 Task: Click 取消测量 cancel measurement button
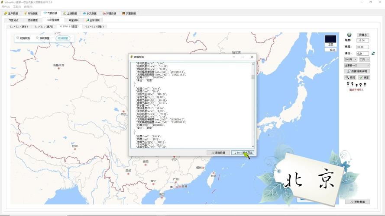(x=63, y=38)
